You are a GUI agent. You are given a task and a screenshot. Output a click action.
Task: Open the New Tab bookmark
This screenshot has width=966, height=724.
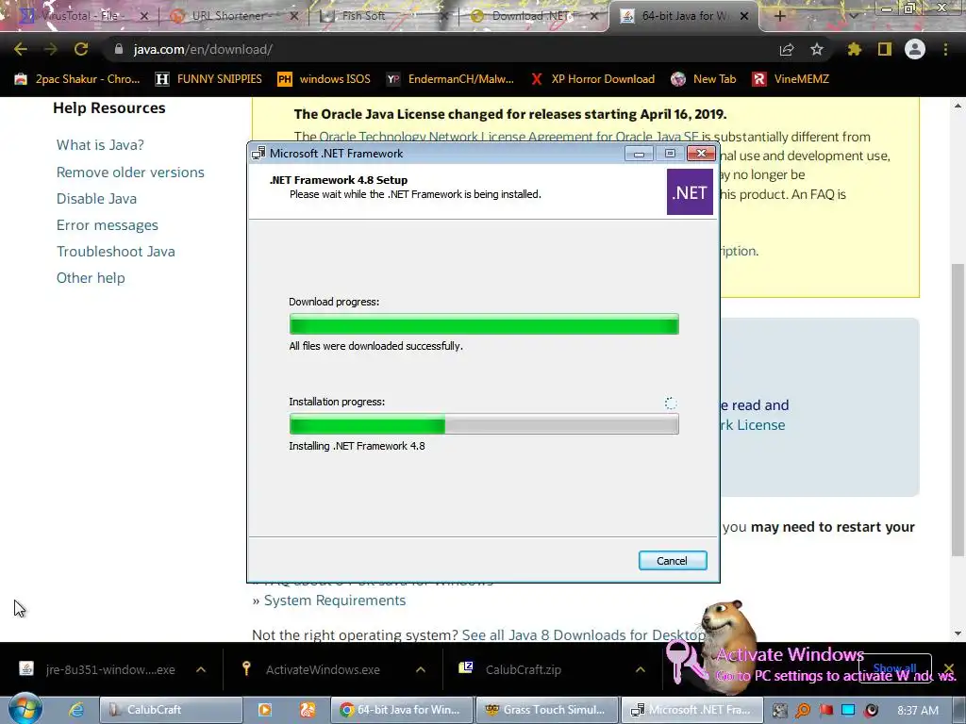(704, 79)
